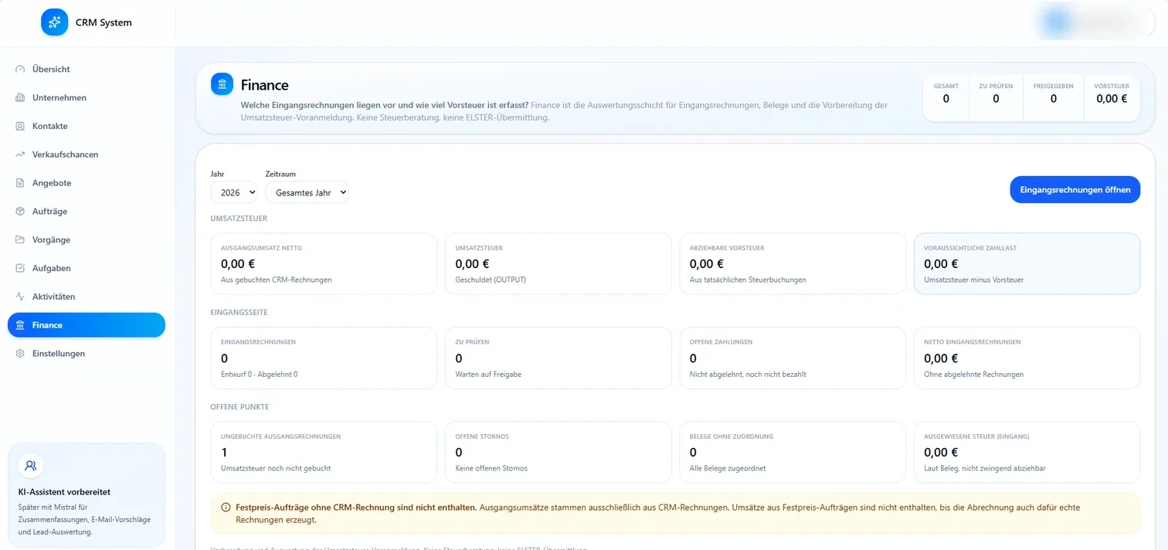
Task: Click the 'Alle Belege zugeordnet' text
Action: pos(727,468)
